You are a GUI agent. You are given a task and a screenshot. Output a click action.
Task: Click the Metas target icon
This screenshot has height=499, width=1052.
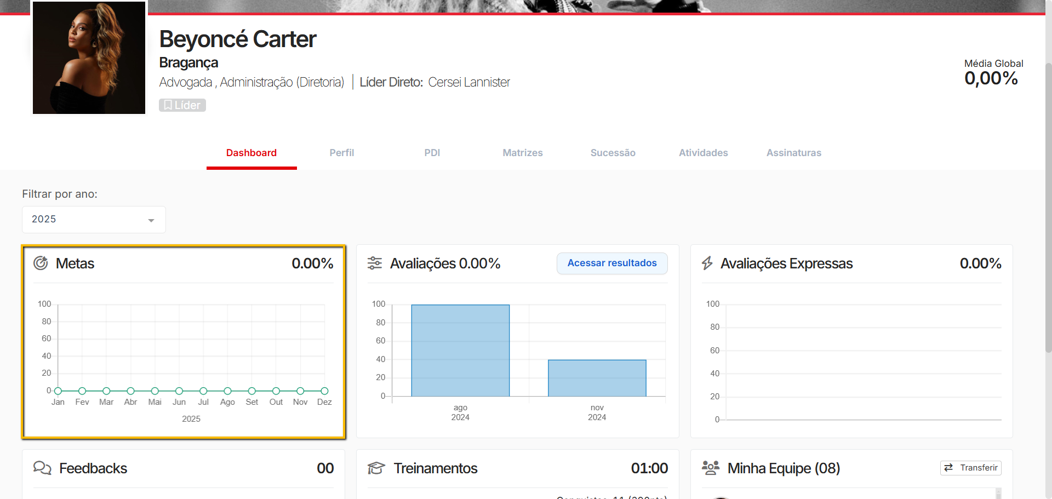pyautogui.click(x=41, y=263)
